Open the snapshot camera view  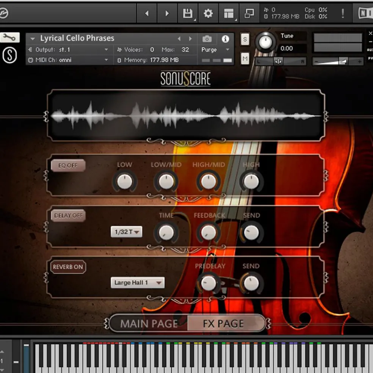tap(207, 39)
